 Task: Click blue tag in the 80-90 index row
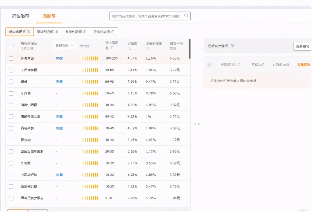pyautogui.click(x=59, y=82)
